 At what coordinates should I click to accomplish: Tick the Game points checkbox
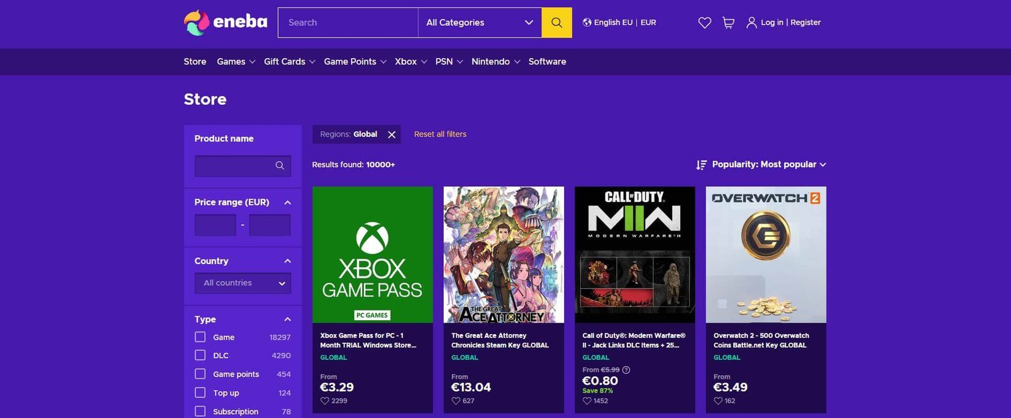(x=200, y=374)
